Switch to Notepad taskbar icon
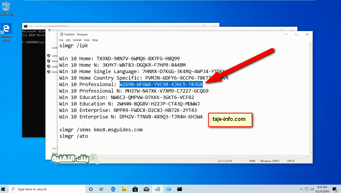Viewport: 341px width, 193px height. (158, 189)
